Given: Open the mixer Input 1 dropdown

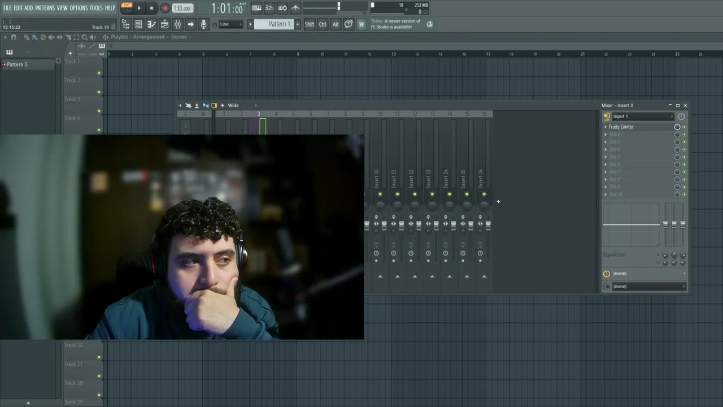Looking at the screenshot, I should [643, 116].
